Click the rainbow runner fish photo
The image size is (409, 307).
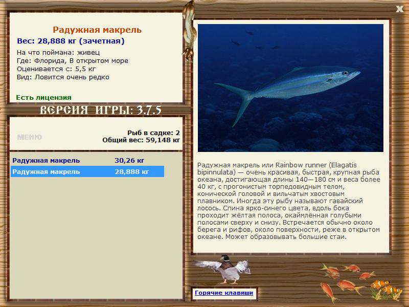tap(290, 88)
